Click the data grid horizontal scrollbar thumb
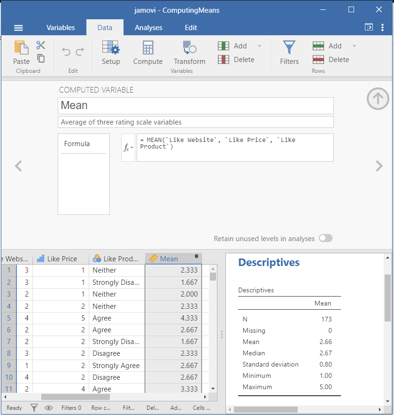Image resolution: width=394 pixels, height=415 pixels. pos(75,397)
